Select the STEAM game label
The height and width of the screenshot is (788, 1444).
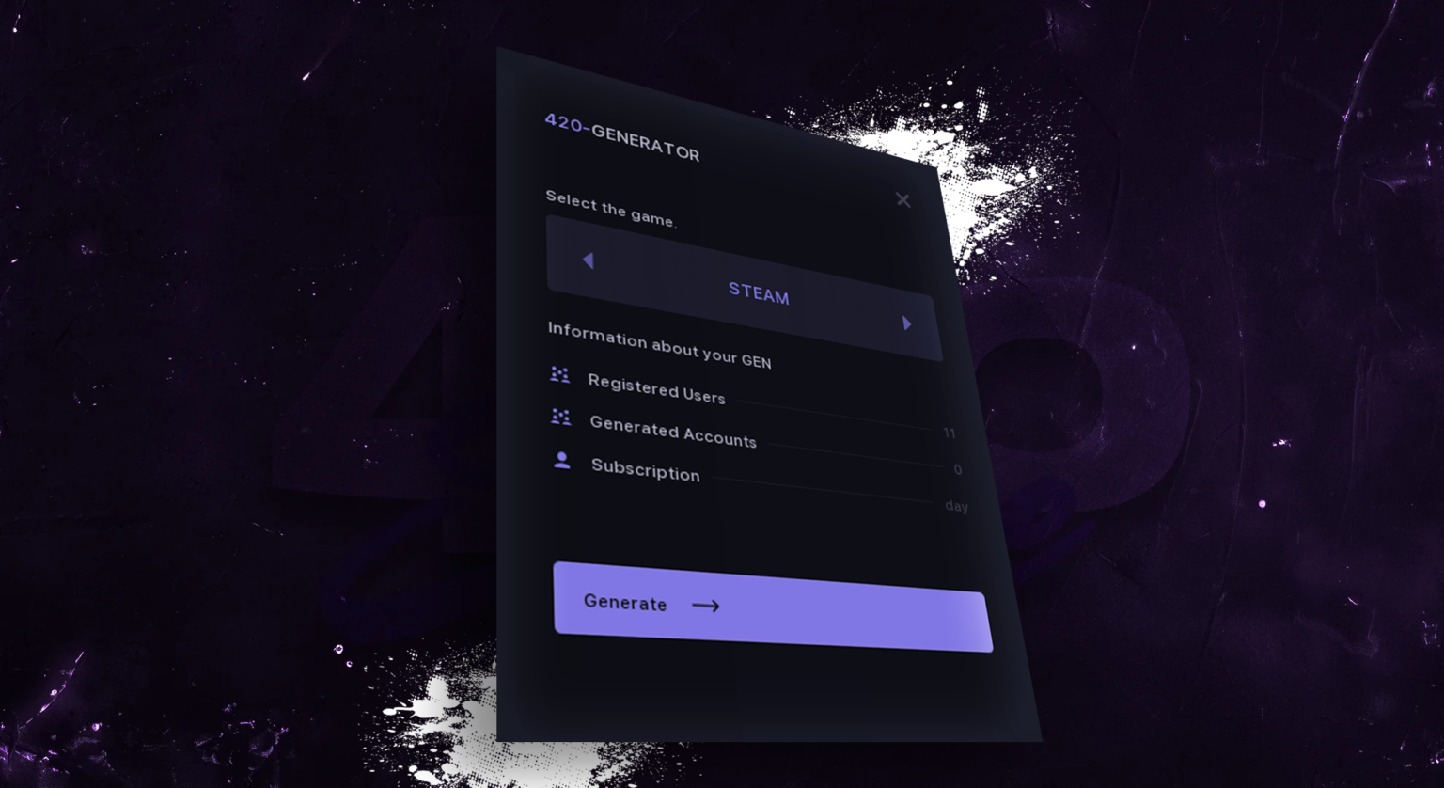759,293
